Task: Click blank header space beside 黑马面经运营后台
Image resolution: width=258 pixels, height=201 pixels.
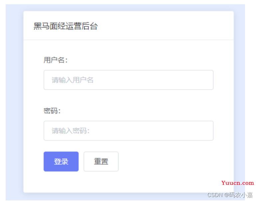Action: tap(164, 26)
